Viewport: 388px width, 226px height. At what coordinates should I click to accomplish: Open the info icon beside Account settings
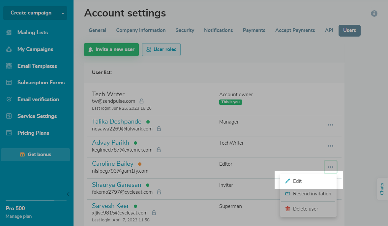coord(374,14)
